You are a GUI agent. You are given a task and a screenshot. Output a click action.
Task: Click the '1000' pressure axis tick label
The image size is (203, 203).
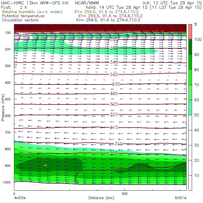click(7, 182)
